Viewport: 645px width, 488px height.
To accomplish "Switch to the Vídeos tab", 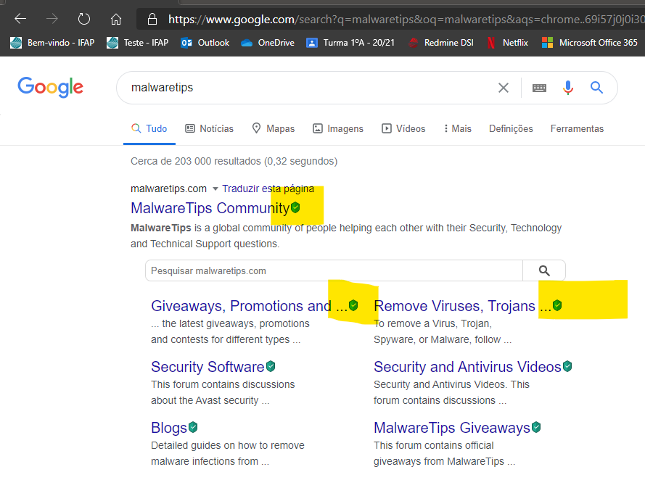I will (x=403, y=128).
